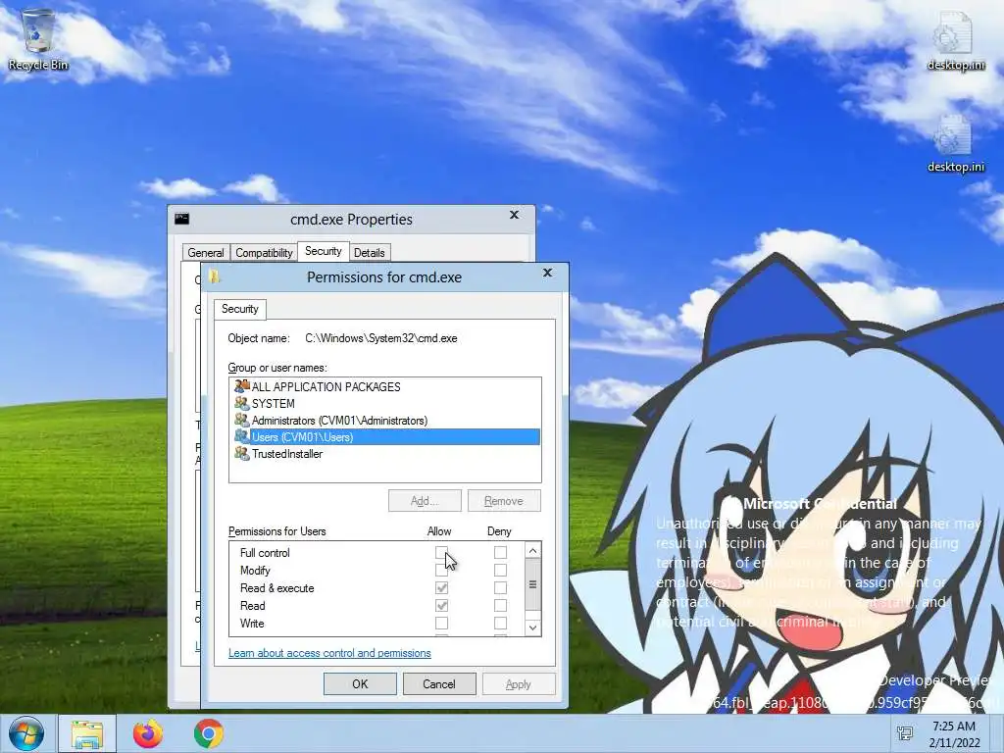Switch to the General tab
1004x753 pixels.
pyautogui.click(x=206, y=252)
